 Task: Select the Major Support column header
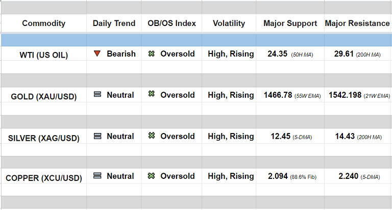(x=290, y=23)
